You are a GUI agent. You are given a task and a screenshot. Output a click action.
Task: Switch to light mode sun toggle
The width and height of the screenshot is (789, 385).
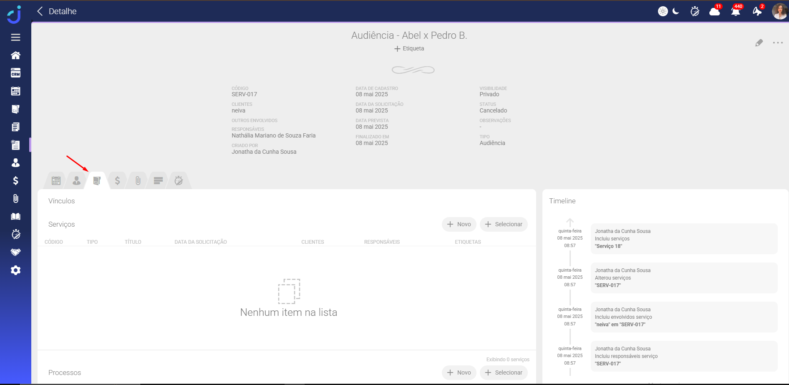663,11
